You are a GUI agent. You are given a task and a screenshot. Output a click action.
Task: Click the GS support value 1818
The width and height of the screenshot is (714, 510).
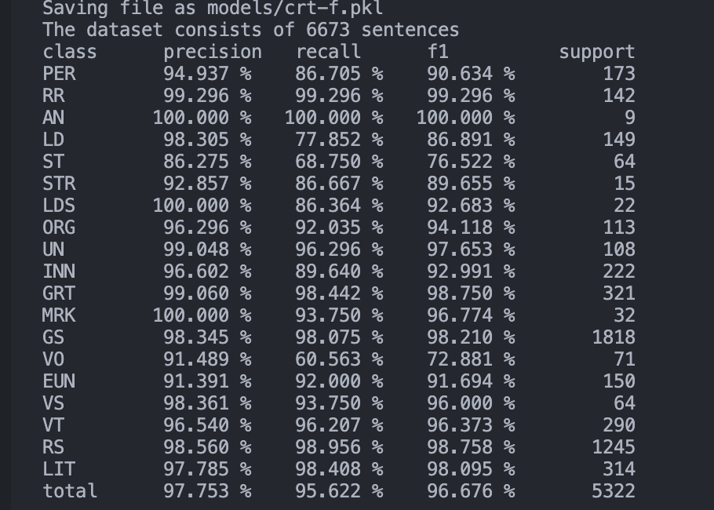click(614, 337)
